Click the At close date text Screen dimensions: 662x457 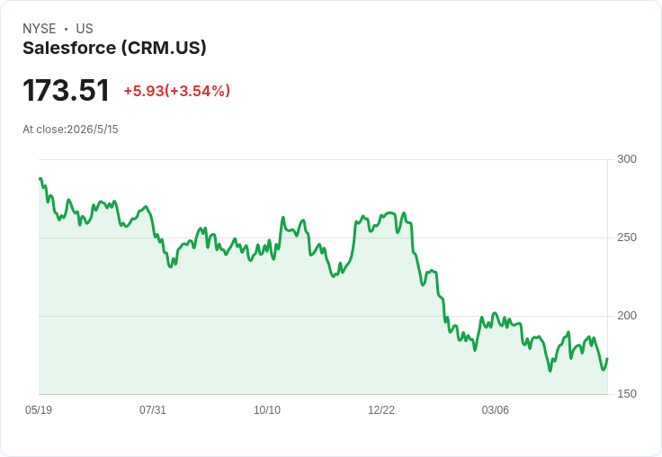70,130
